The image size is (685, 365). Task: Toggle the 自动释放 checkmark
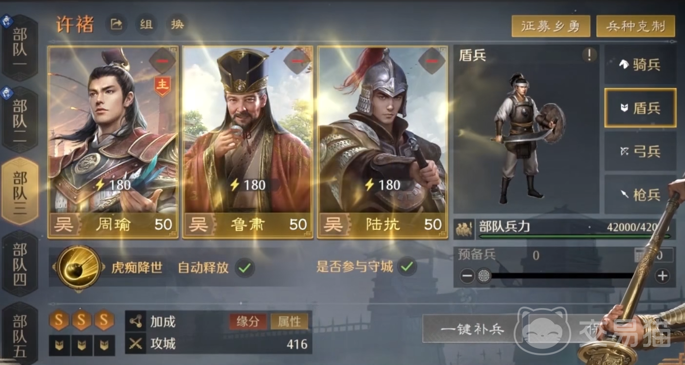click(245, 267)
